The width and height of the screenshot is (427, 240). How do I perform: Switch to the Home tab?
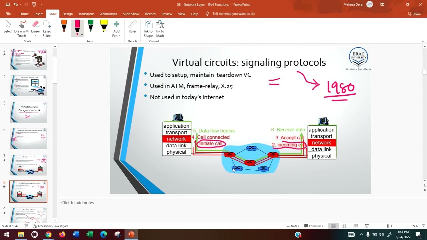(24, 14)
